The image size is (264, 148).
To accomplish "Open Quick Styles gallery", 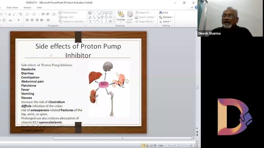I will (x=130, y=17).
